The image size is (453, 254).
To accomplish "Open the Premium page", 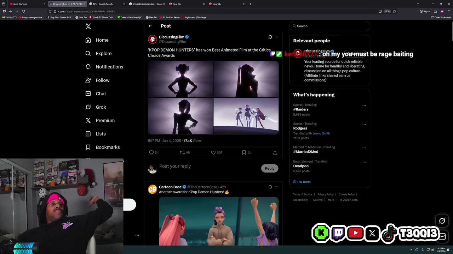I will pos(100,120).
